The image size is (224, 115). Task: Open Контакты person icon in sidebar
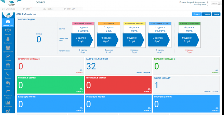tap(8, 39)
